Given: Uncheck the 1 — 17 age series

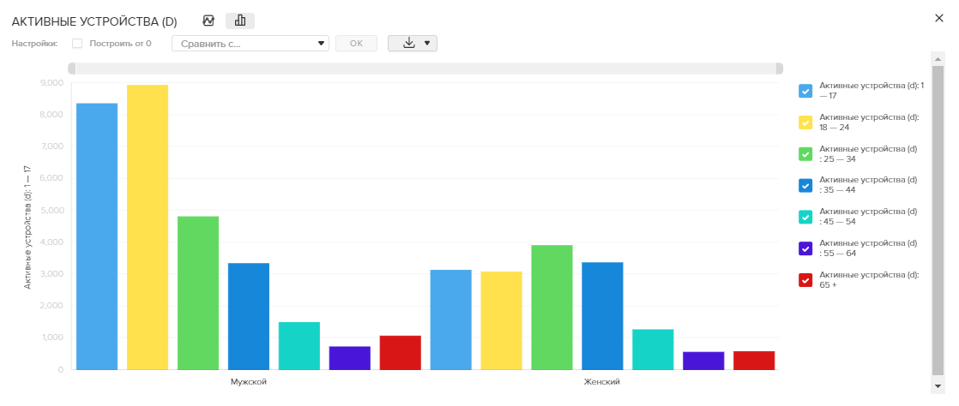Looking at the screenshot, I should [805, 91].
